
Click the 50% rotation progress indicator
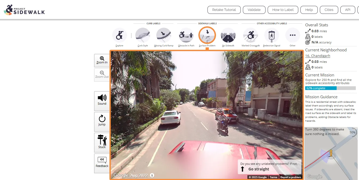[353, 132]
